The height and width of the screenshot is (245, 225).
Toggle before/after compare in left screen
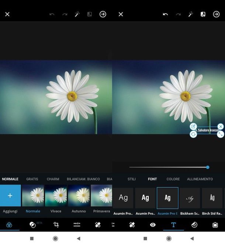click(90, 14)
